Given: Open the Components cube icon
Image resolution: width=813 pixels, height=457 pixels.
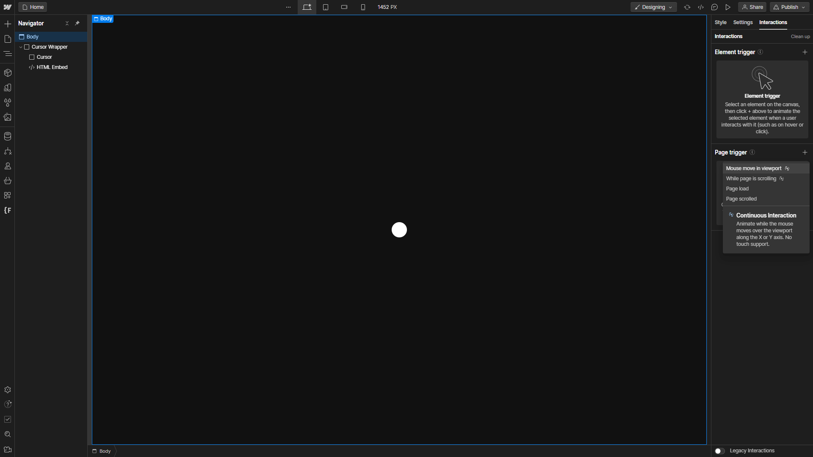Looking at the screenshot, I should 8,73.
